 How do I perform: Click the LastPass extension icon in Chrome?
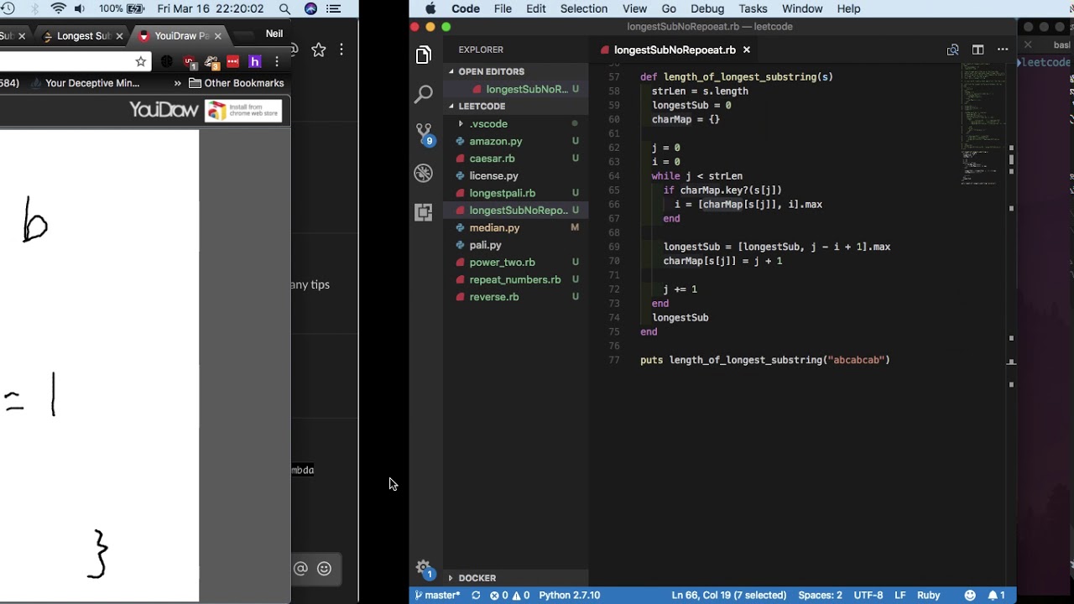tap(233, 61)
